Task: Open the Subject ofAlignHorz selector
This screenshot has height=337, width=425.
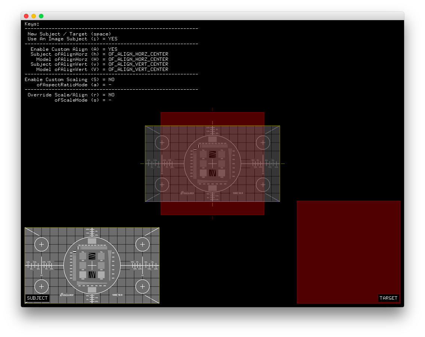Action: (x=100, y=54)
